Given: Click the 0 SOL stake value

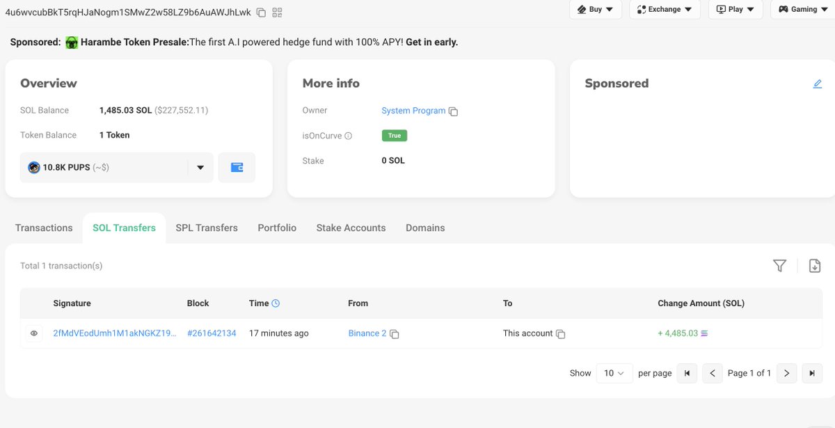Looking at the screenshot, I should [x=393, y=161].
